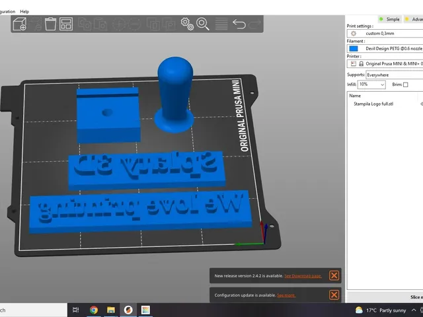The height and width of the screenshot is (317, 423).
Task: Open Print settings preset dropdown custom 0,3mm
Action: pos(385,34)
